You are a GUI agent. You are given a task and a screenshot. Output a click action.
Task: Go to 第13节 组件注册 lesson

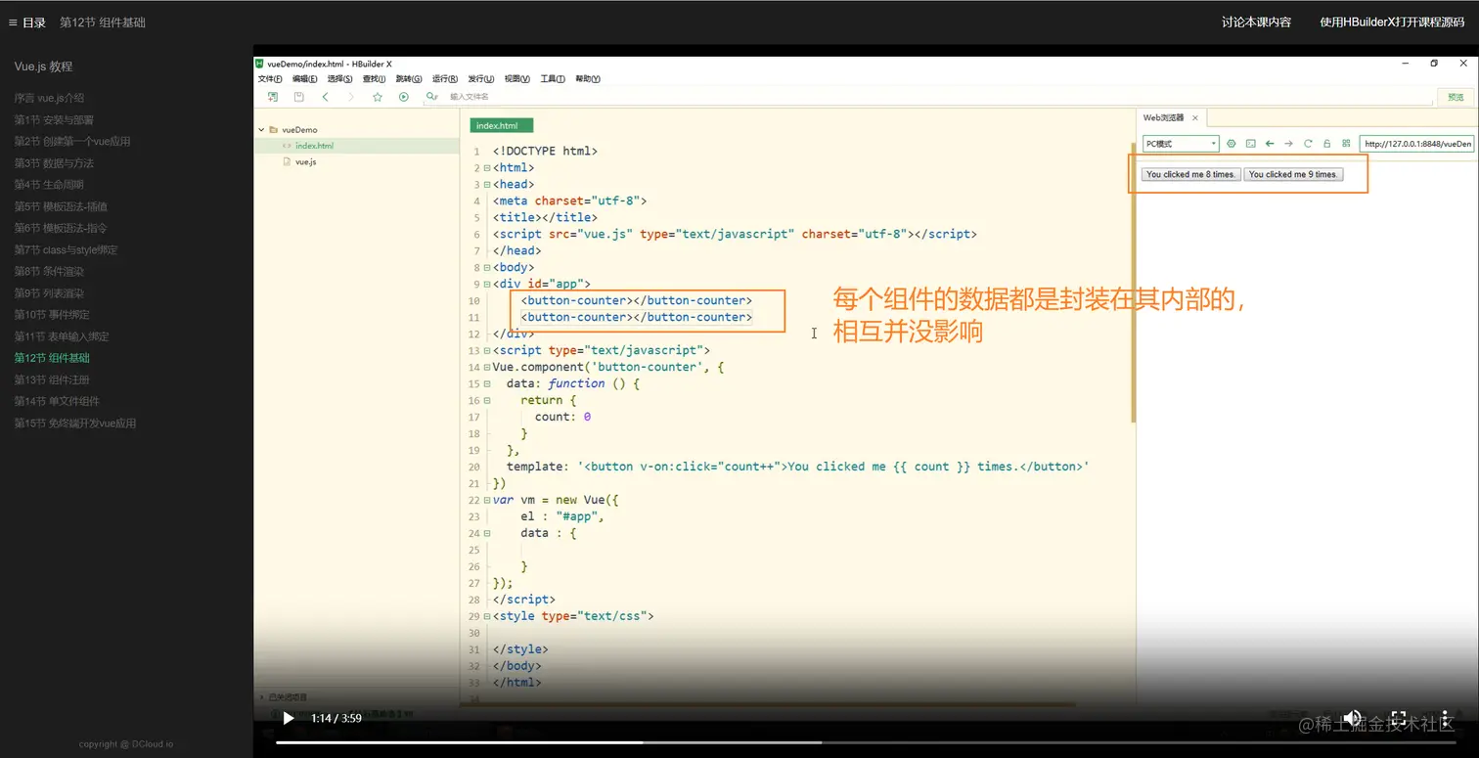pyautogui.click(x=52, y=379)
